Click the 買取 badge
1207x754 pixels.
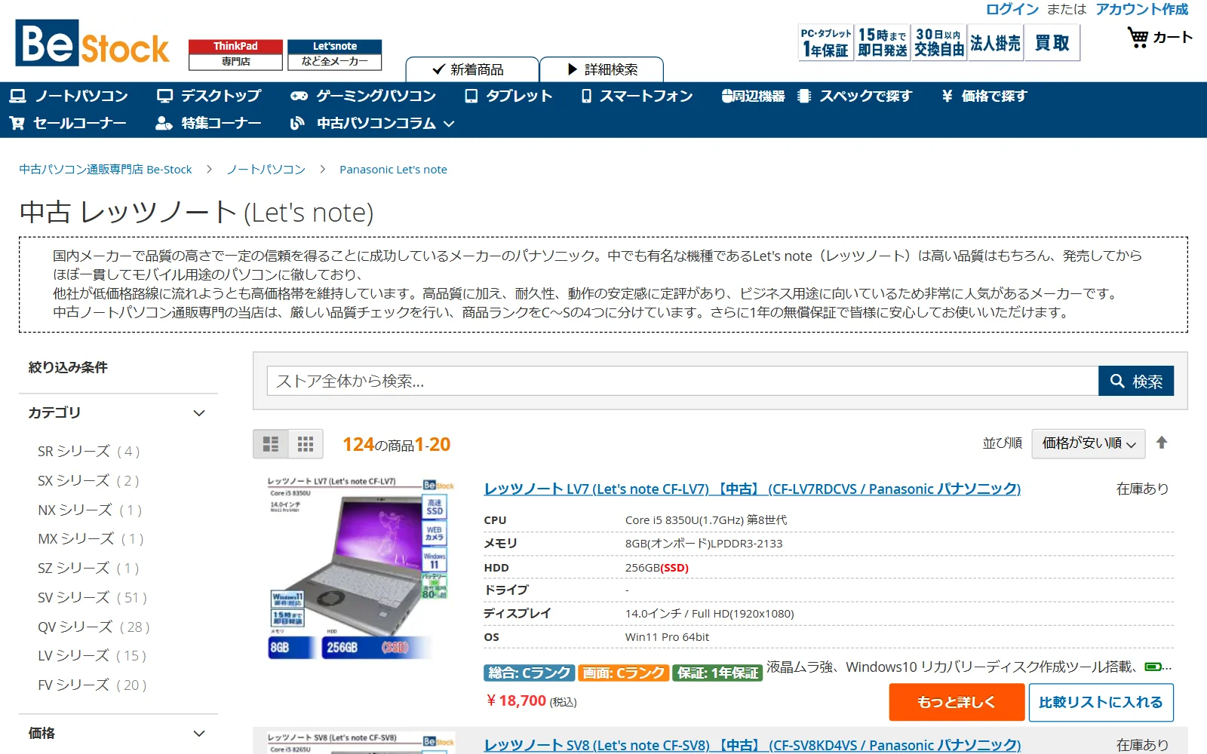click(1052, 43)
